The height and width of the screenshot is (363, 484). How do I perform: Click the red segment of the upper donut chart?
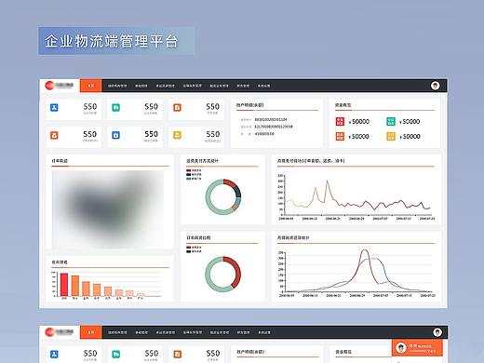pos(230,182)
